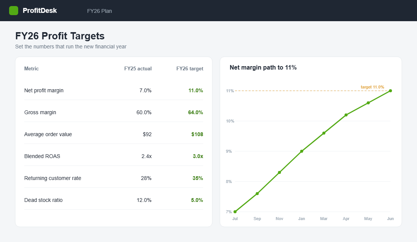This screenshot has height=242, width=417.
Task: Select the Average order value label
Action: click(x=48, y=134)
